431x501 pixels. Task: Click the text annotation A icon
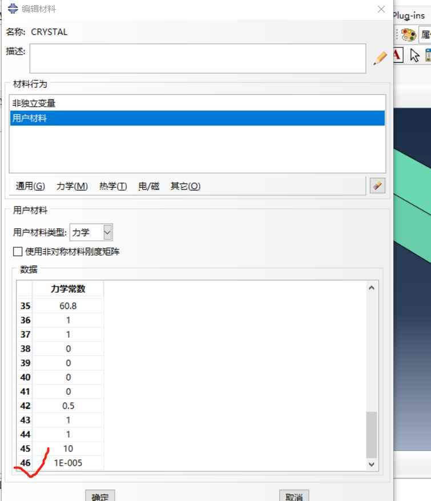click(x=398, y=55)
